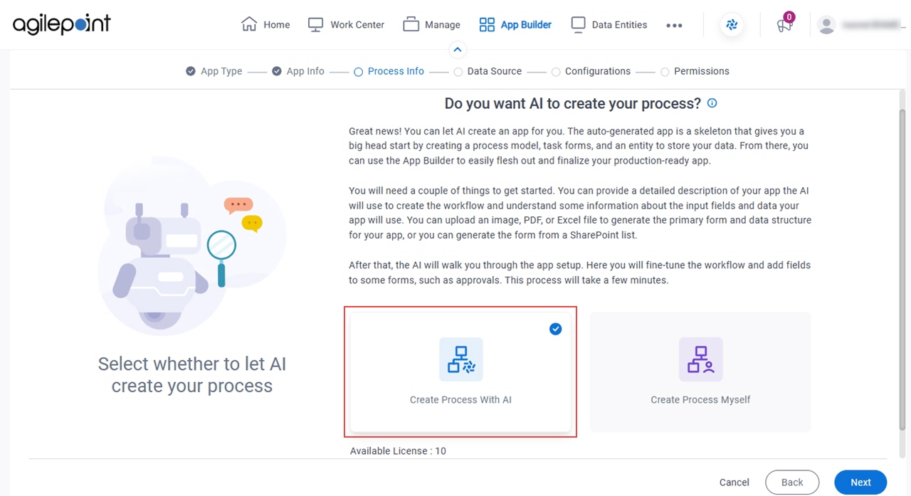
Task: Click the Data Source step circle
Action: click(458, 71)
